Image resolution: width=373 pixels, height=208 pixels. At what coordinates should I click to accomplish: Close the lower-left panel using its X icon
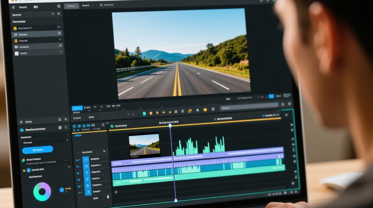tap(66, 119)
